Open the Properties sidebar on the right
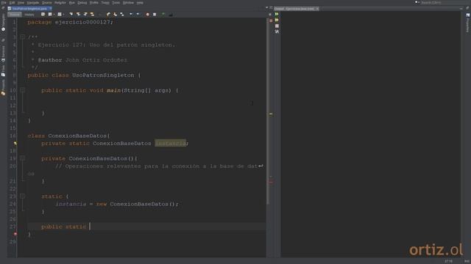471x264 pixels. [468, 23]
